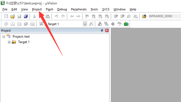The width and height of the screenshot is (181, 102).
Task: Open the Target 1 dropdown arrow
Action: click(x=85, y=24)
